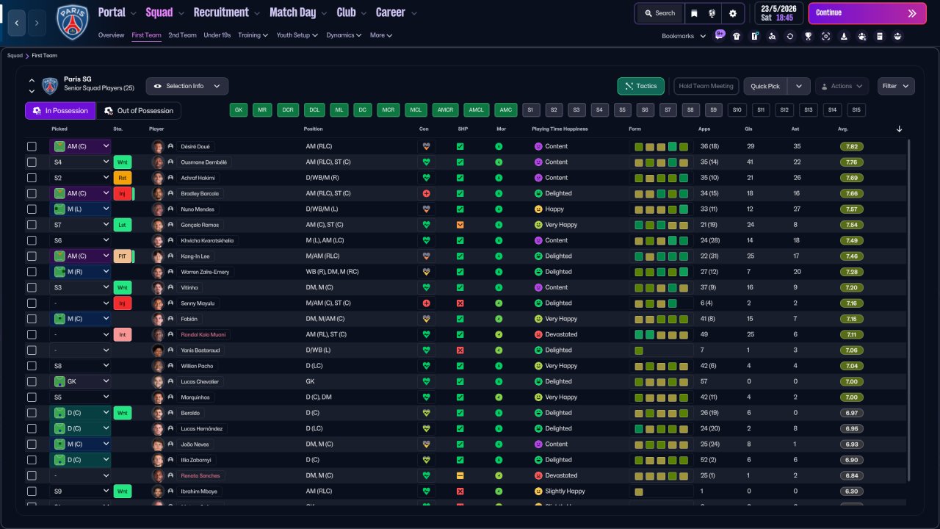Viewport: 940px width, 529px height.
Task: Click the Continue button
Action: point(867,13)
